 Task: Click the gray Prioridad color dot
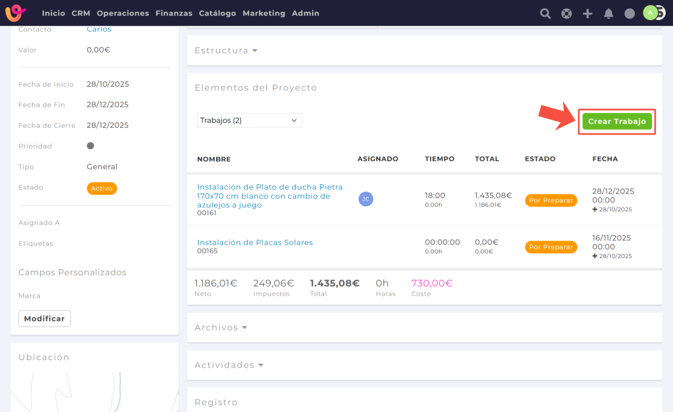pos(90,146)
